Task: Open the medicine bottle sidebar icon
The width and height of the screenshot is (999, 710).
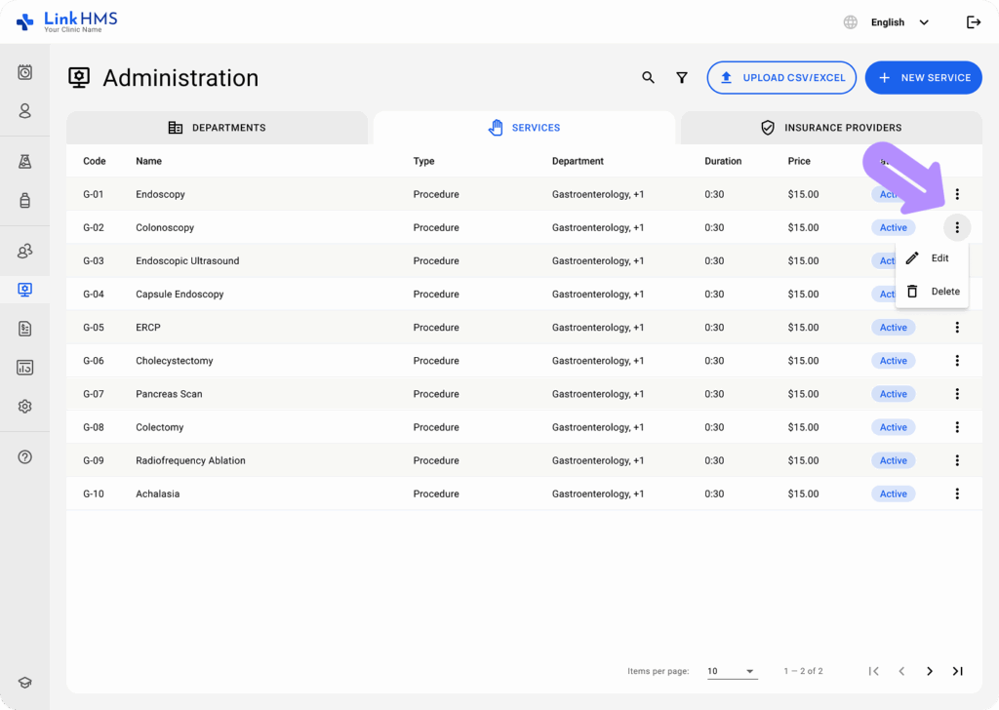Action: 25,201
